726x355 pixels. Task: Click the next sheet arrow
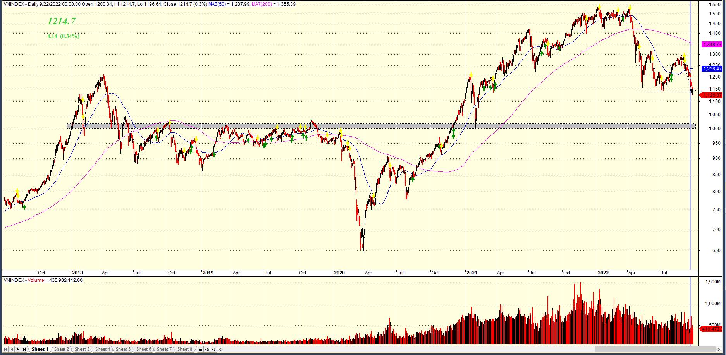pyautogui.click(x=18, y=349)
